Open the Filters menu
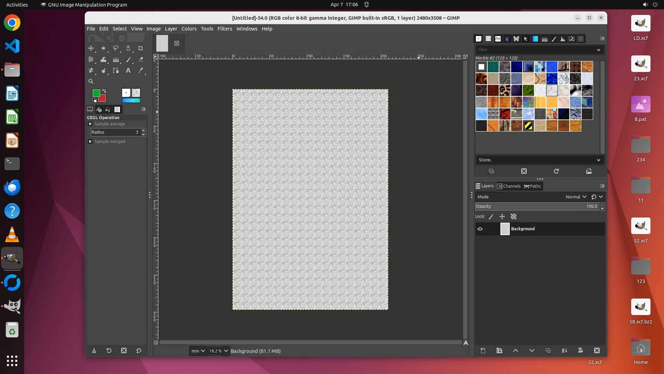The image size is (664, 374). pos(224,29)
